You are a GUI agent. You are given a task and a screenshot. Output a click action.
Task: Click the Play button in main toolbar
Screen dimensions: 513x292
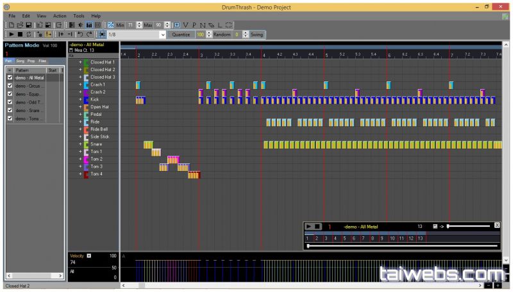click(12, 34)
